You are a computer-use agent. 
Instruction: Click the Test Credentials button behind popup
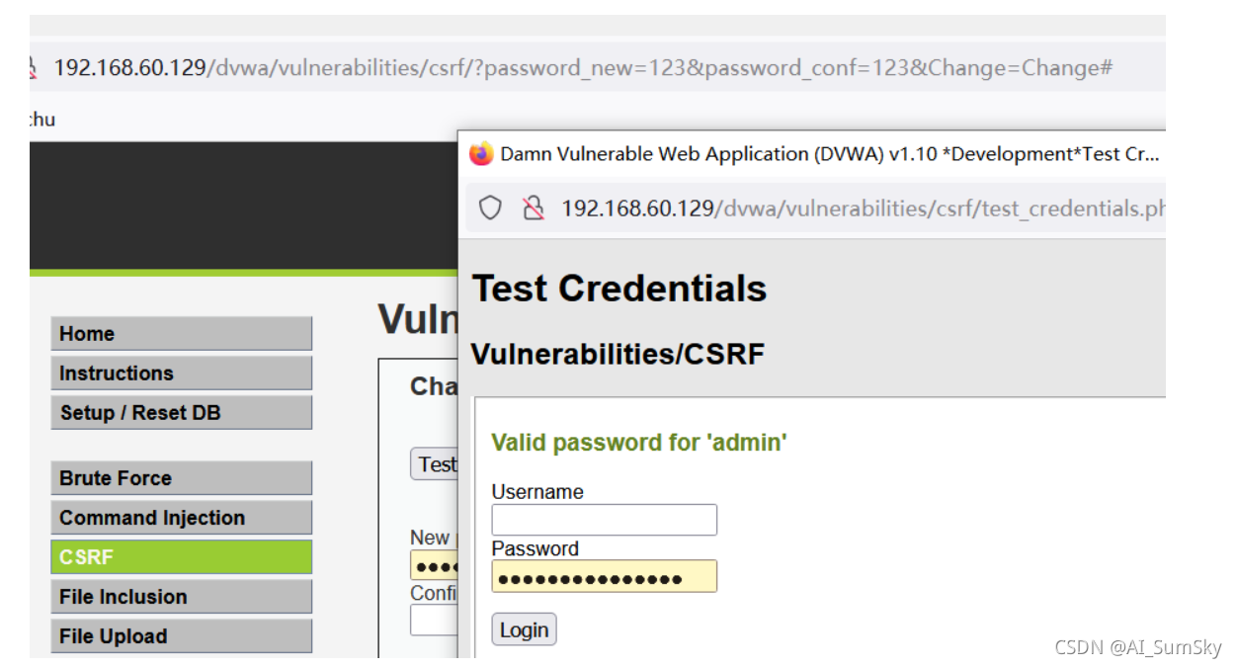pos(435,464)
